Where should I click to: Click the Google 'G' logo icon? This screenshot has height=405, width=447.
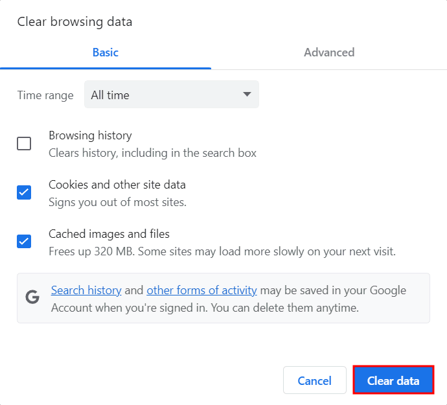pyautogui.click(x=32, y=297)
